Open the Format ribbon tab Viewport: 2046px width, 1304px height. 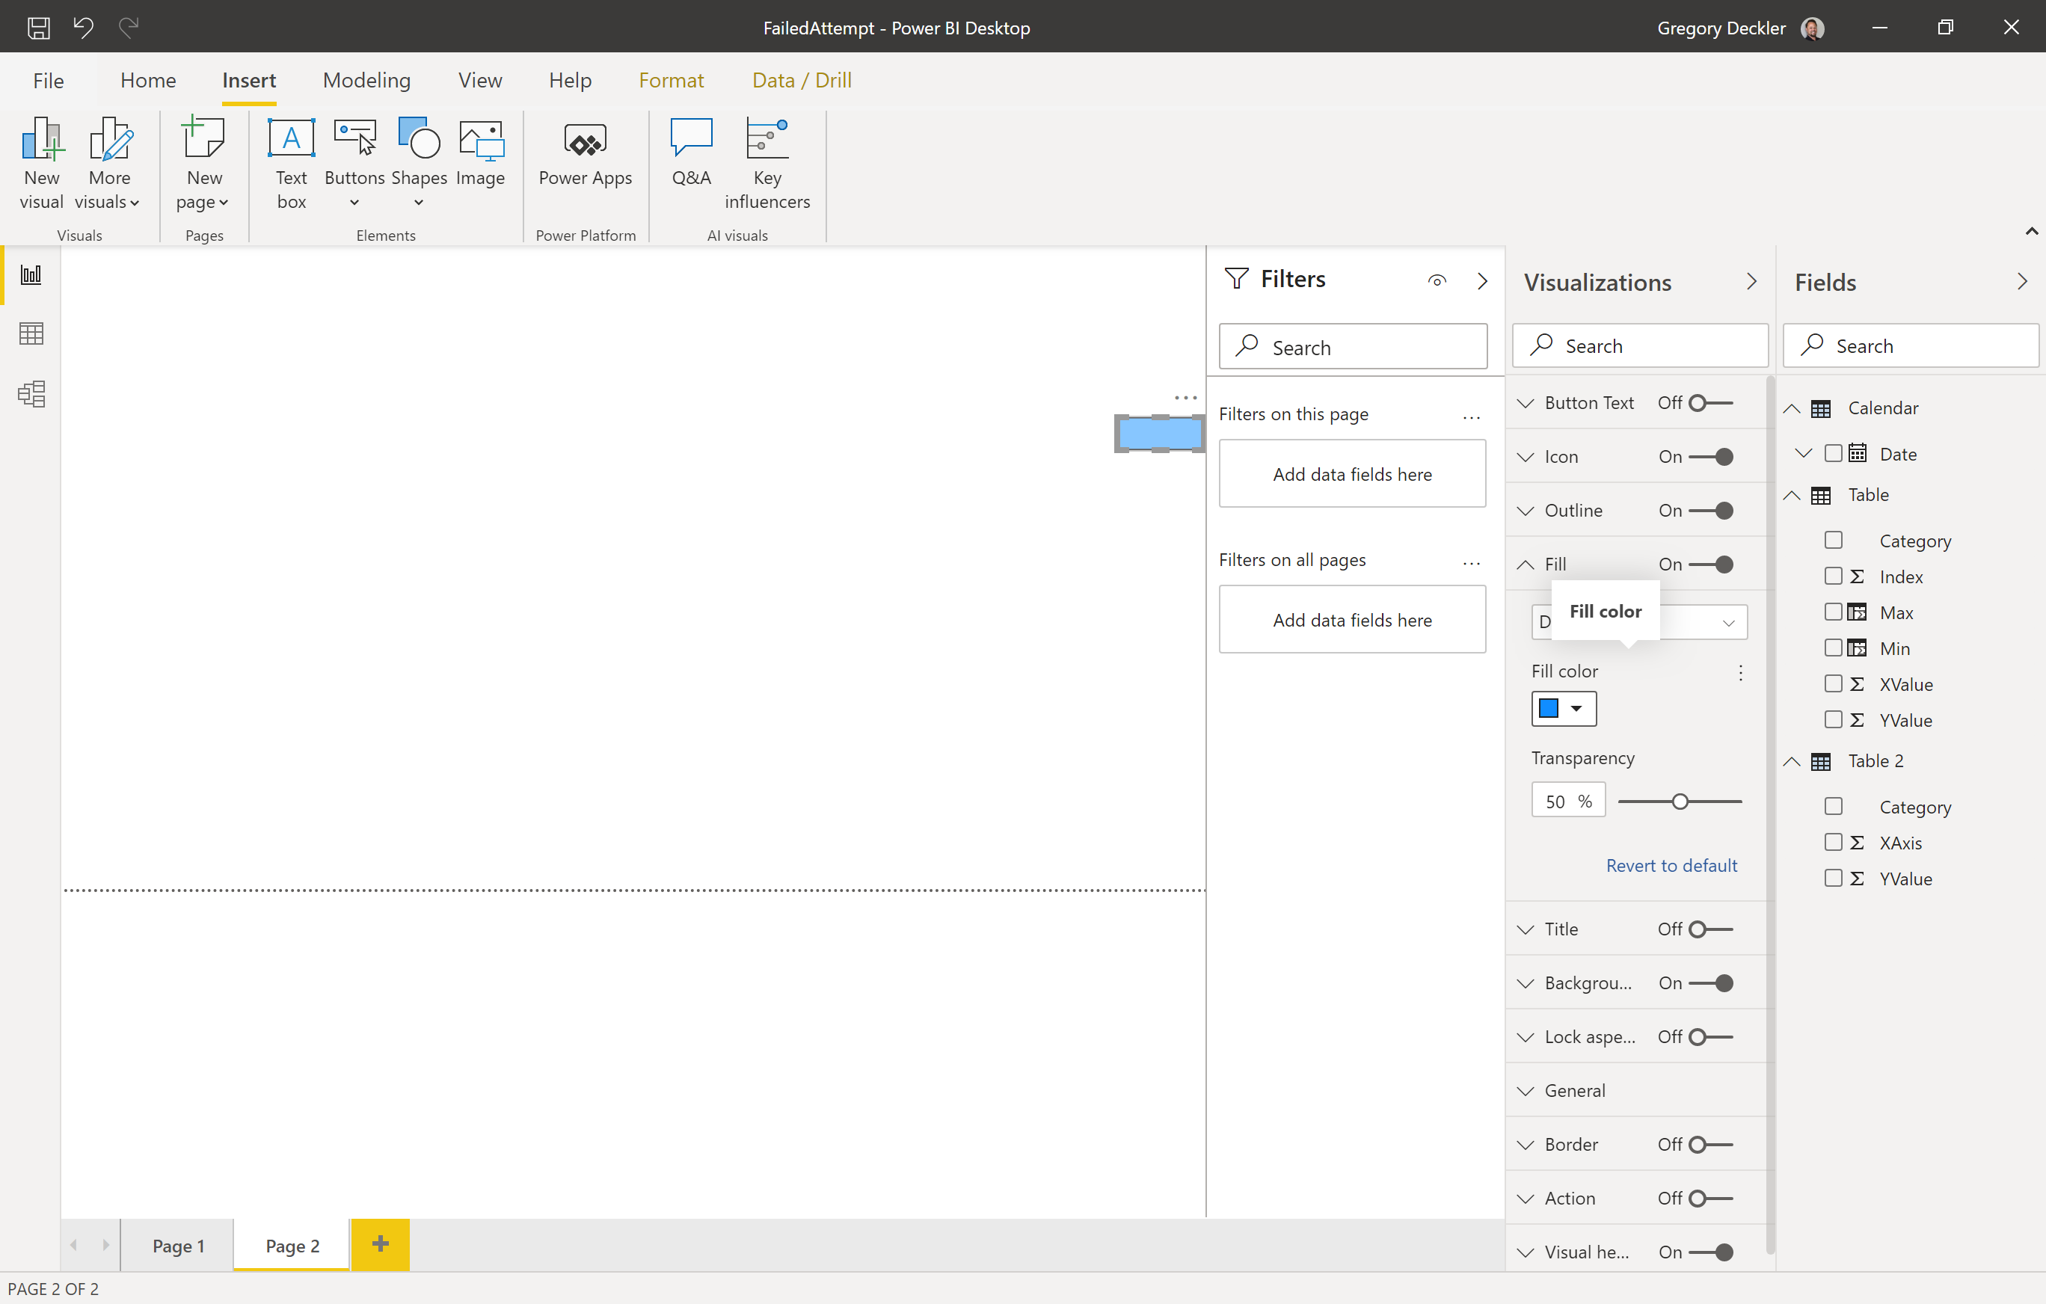672,80
